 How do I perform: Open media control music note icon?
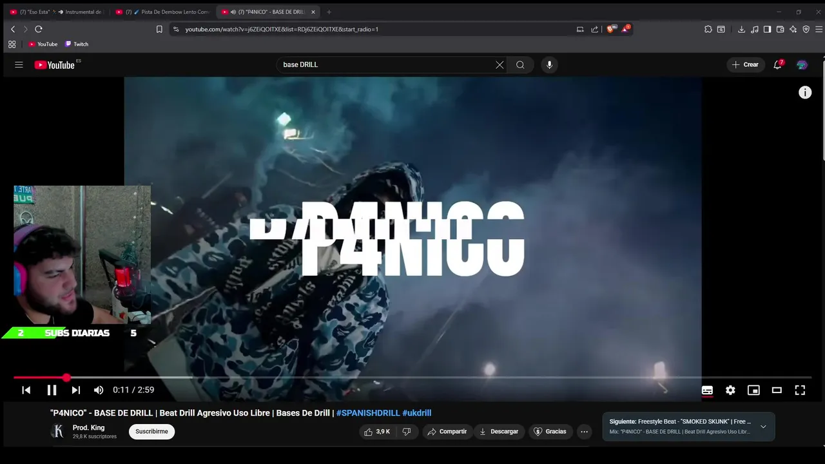pyautogui.click(x=754, y=29)
